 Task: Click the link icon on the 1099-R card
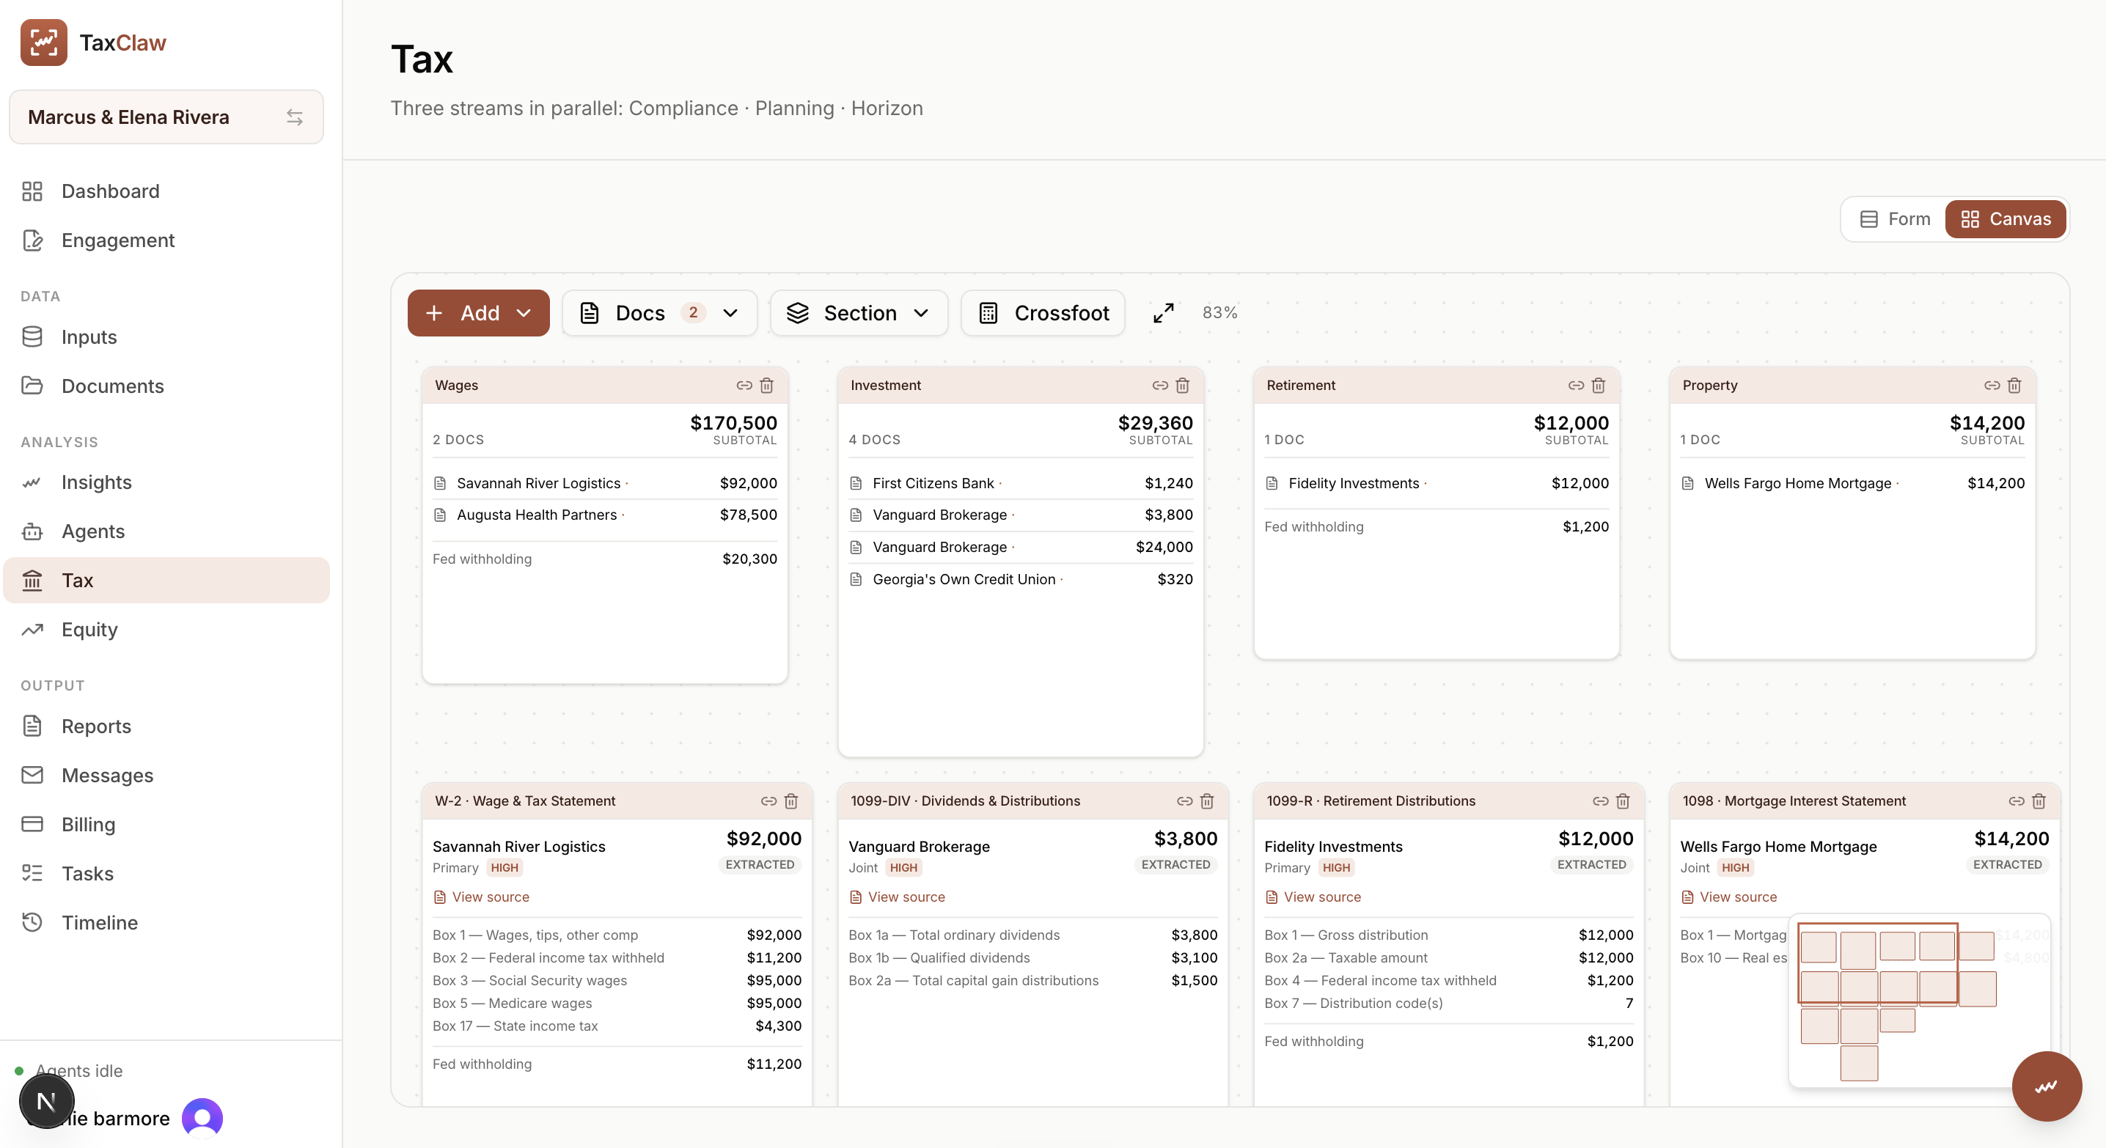click(x=1600, y=801)
